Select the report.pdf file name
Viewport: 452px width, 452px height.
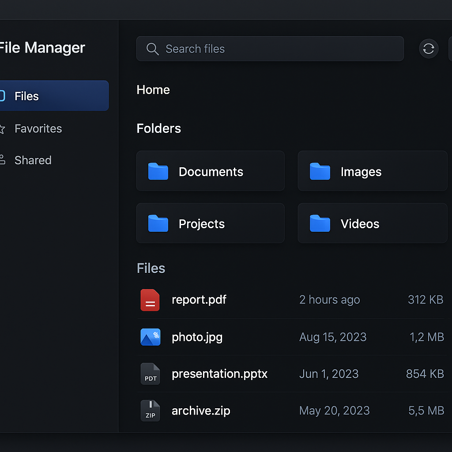pyautogui.click(x=199, y=300)
